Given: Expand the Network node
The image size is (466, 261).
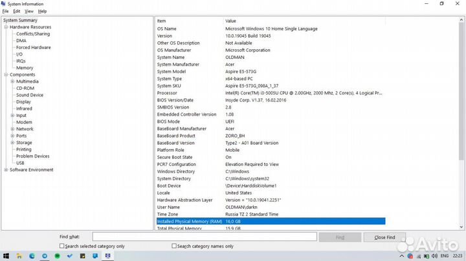Looking at the screenshot, I should coord(12,129).
